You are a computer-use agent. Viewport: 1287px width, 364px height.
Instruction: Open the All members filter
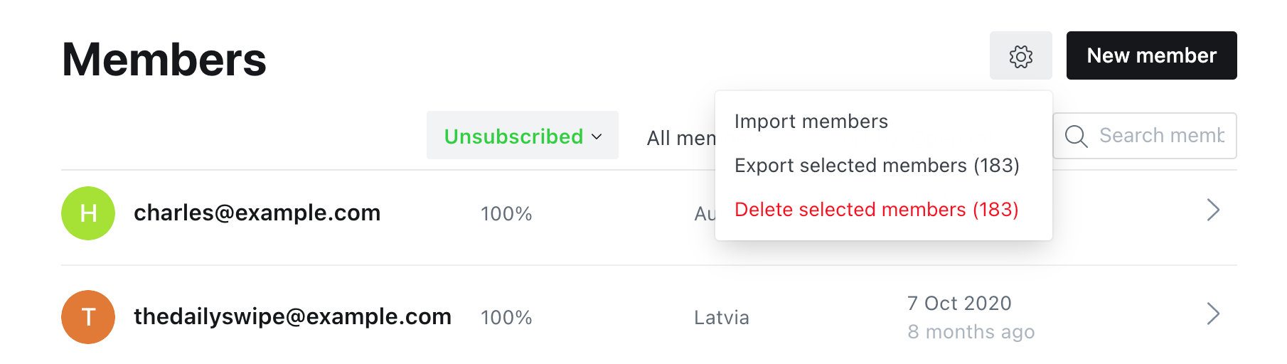(680, 138)
